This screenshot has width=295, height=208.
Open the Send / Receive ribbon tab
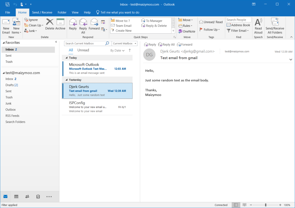(42, 12)
